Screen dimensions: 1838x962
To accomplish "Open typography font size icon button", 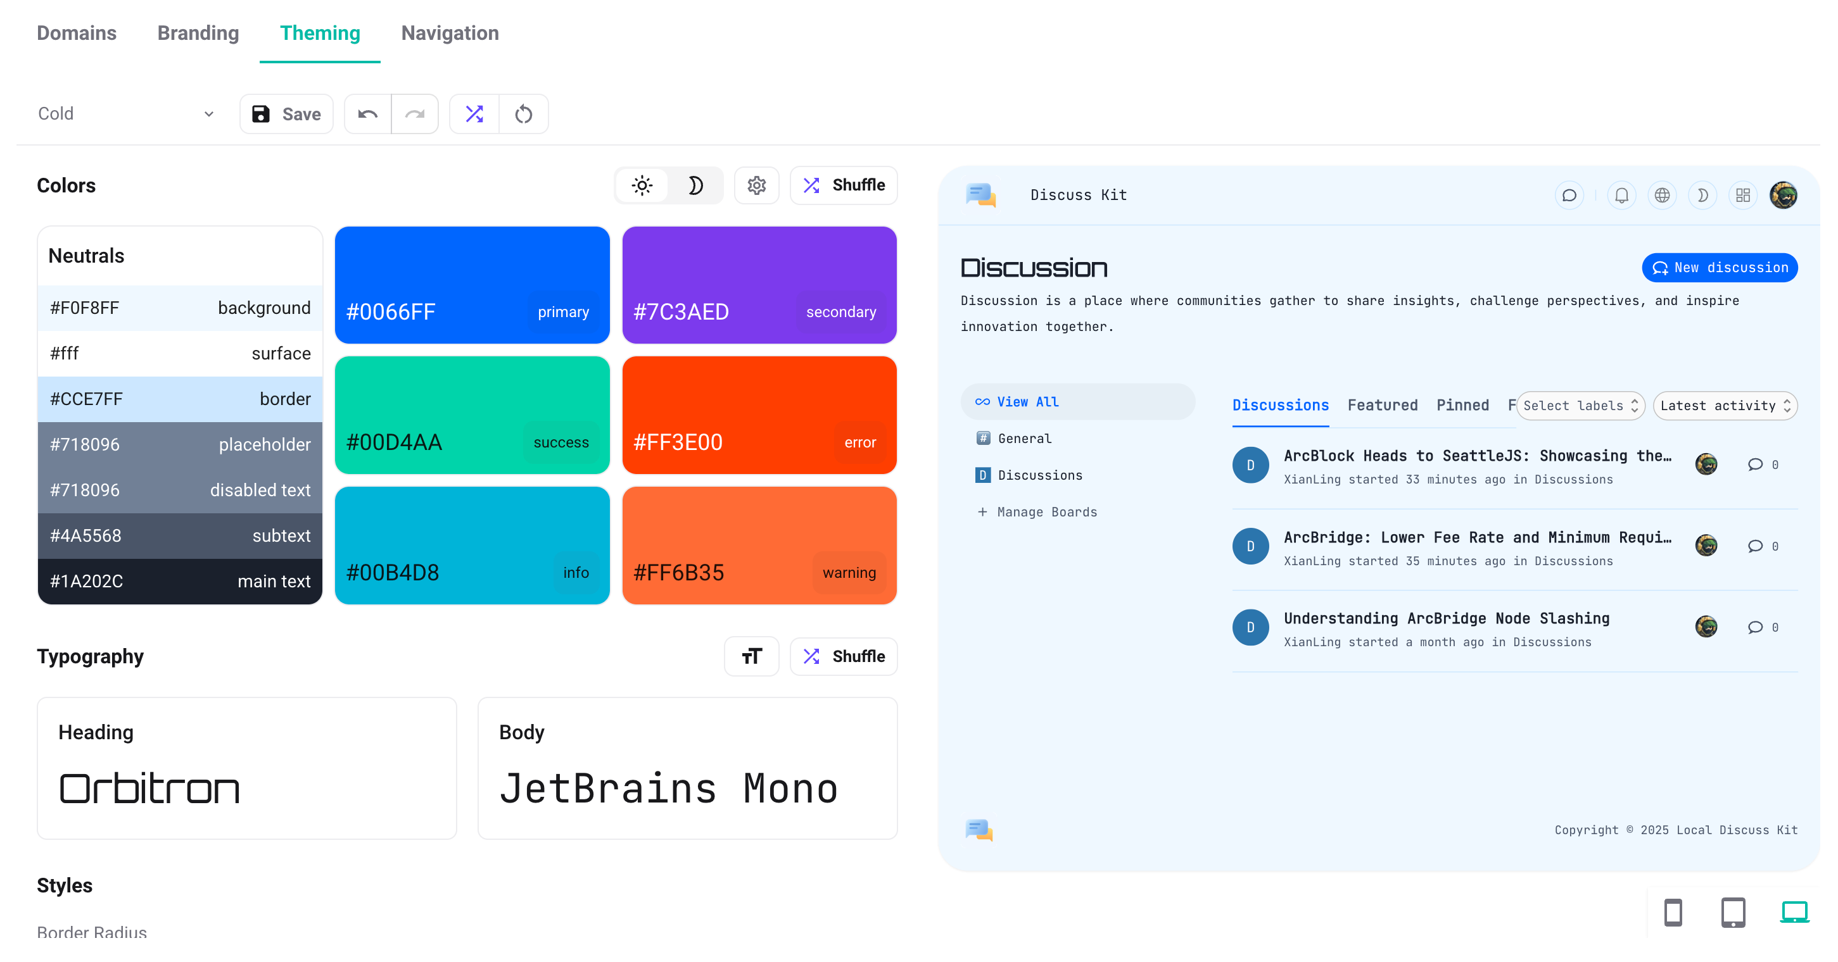I will [751, 656].
